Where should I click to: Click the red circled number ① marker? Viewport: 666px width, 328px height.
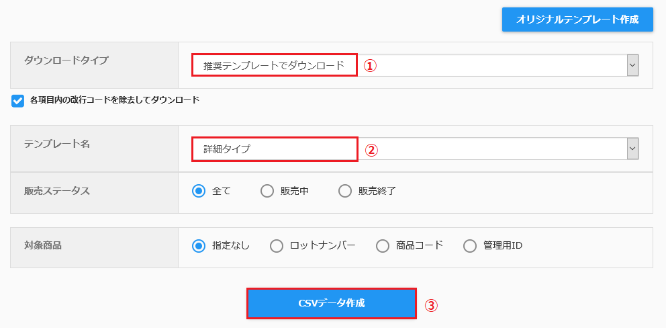coord(370,66)
